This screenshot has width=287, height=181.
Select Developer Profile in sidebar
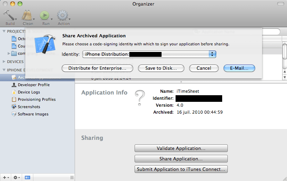[x=34, y=85]
